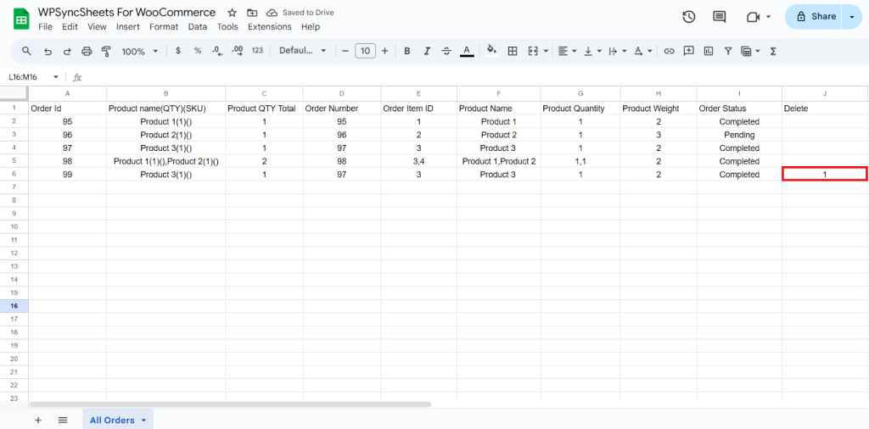Toggle italic formatting
This screenshot has width=869, height=429.
(x=427, y=51)
